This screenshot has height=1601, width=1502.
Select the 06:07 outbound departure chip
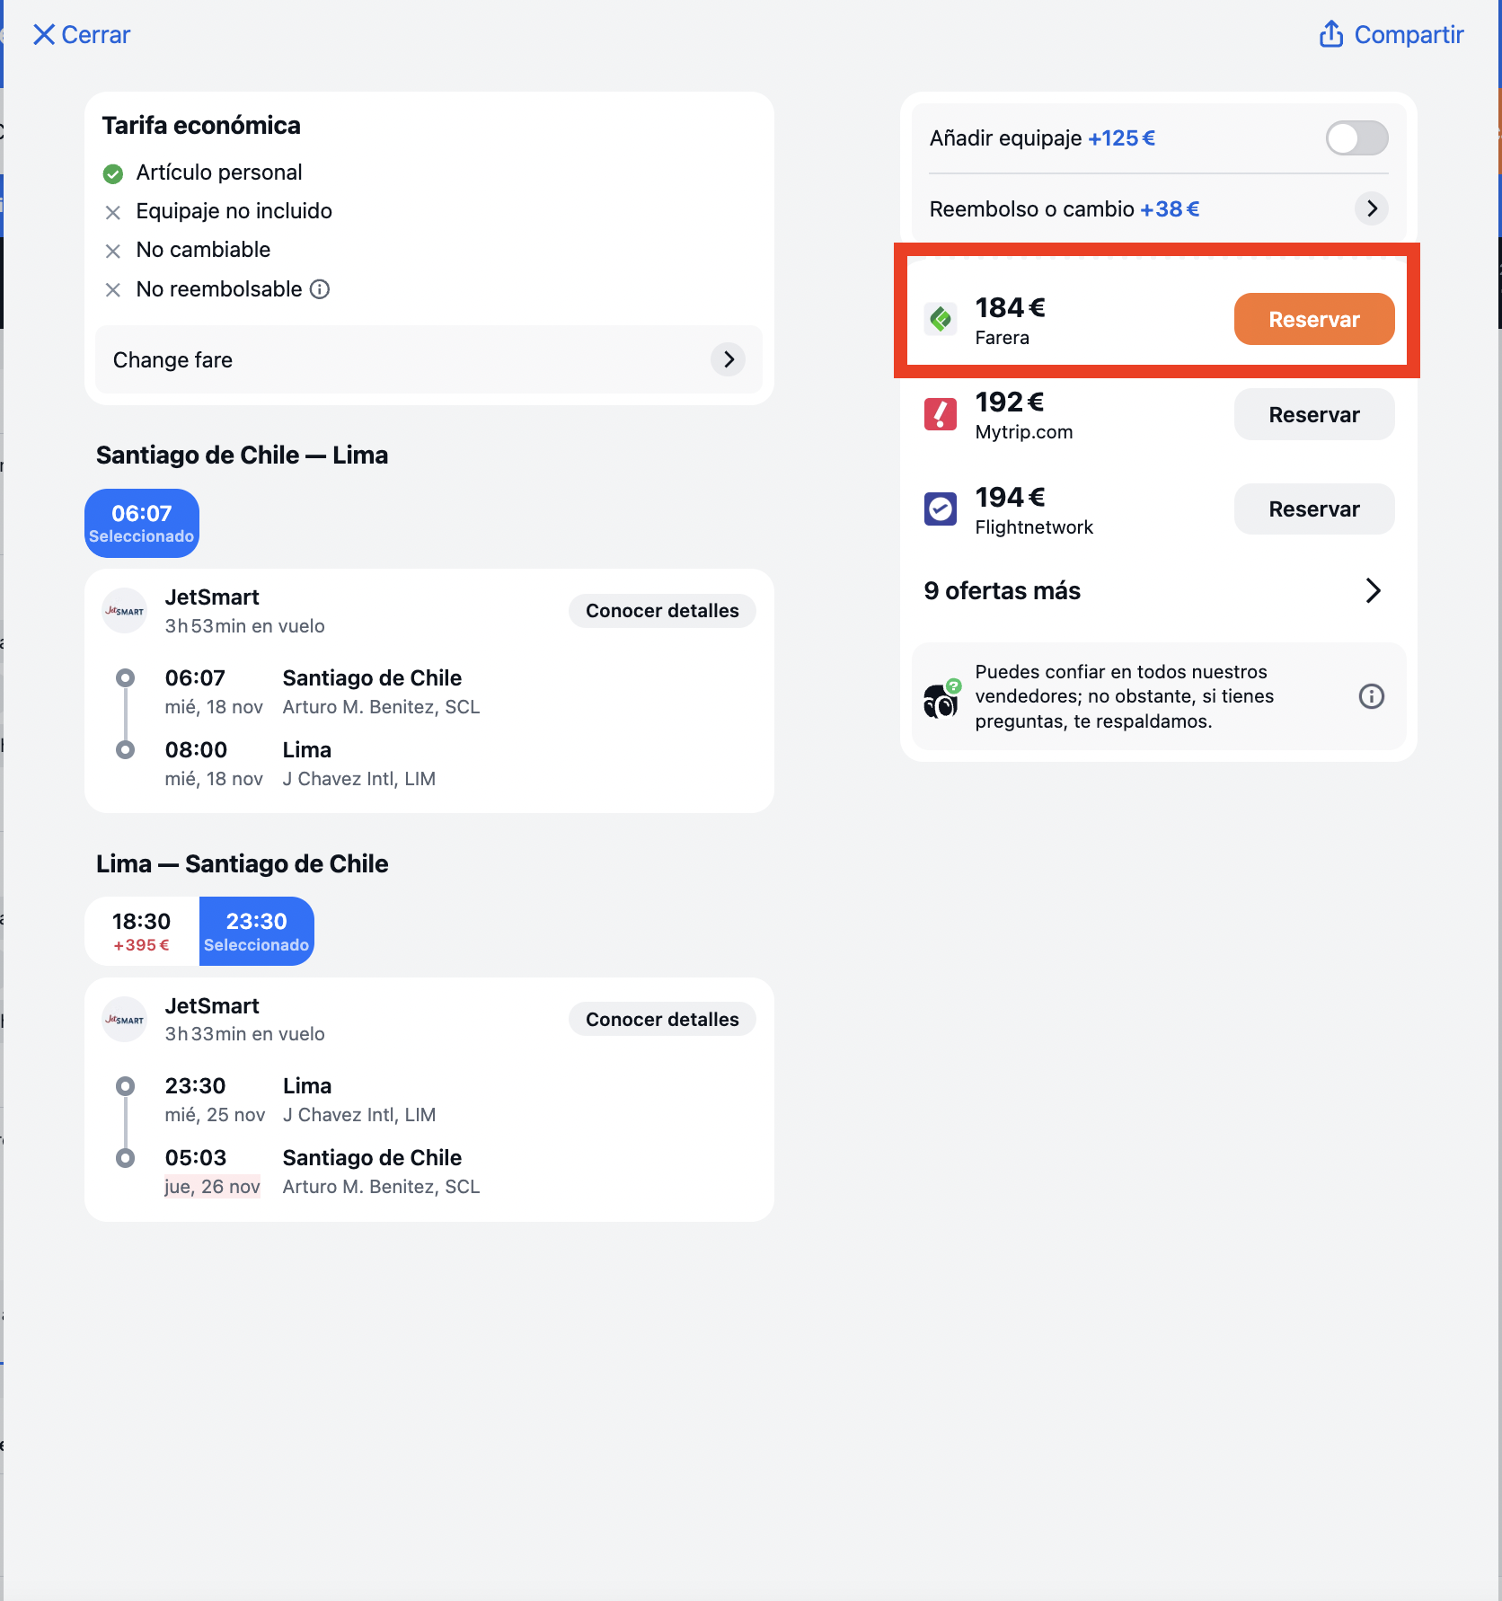[142, 523]
